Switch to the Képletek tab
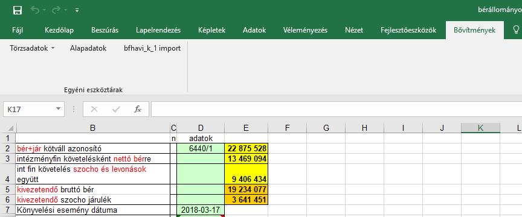522x217 pixels. [211, 30]
